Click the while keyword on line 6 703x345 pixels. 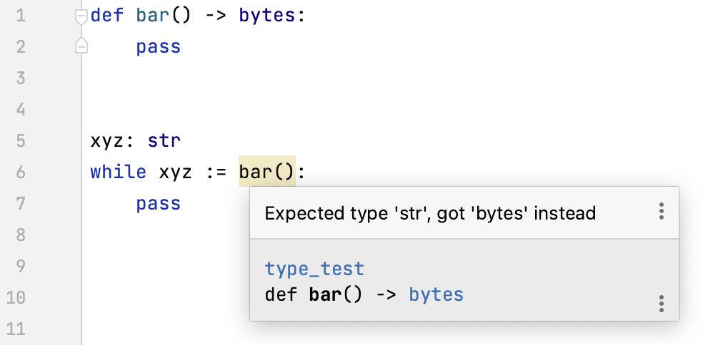[119, 172]
